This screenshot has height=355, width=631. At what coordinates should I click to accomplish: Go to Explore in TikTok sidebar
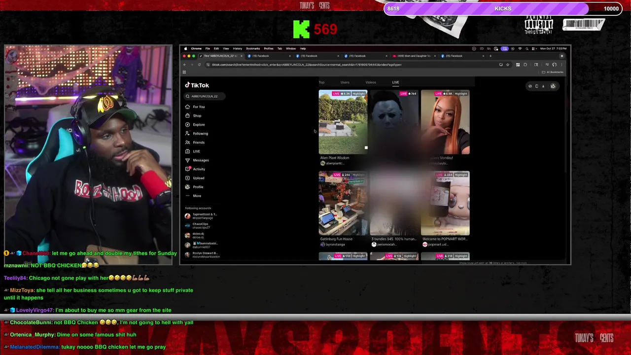click(195, 124)
